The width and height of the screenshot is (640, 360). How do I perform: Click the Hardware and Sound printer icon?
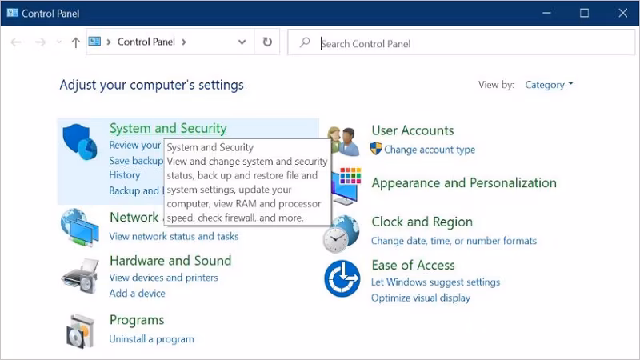[x=81, y=276]
